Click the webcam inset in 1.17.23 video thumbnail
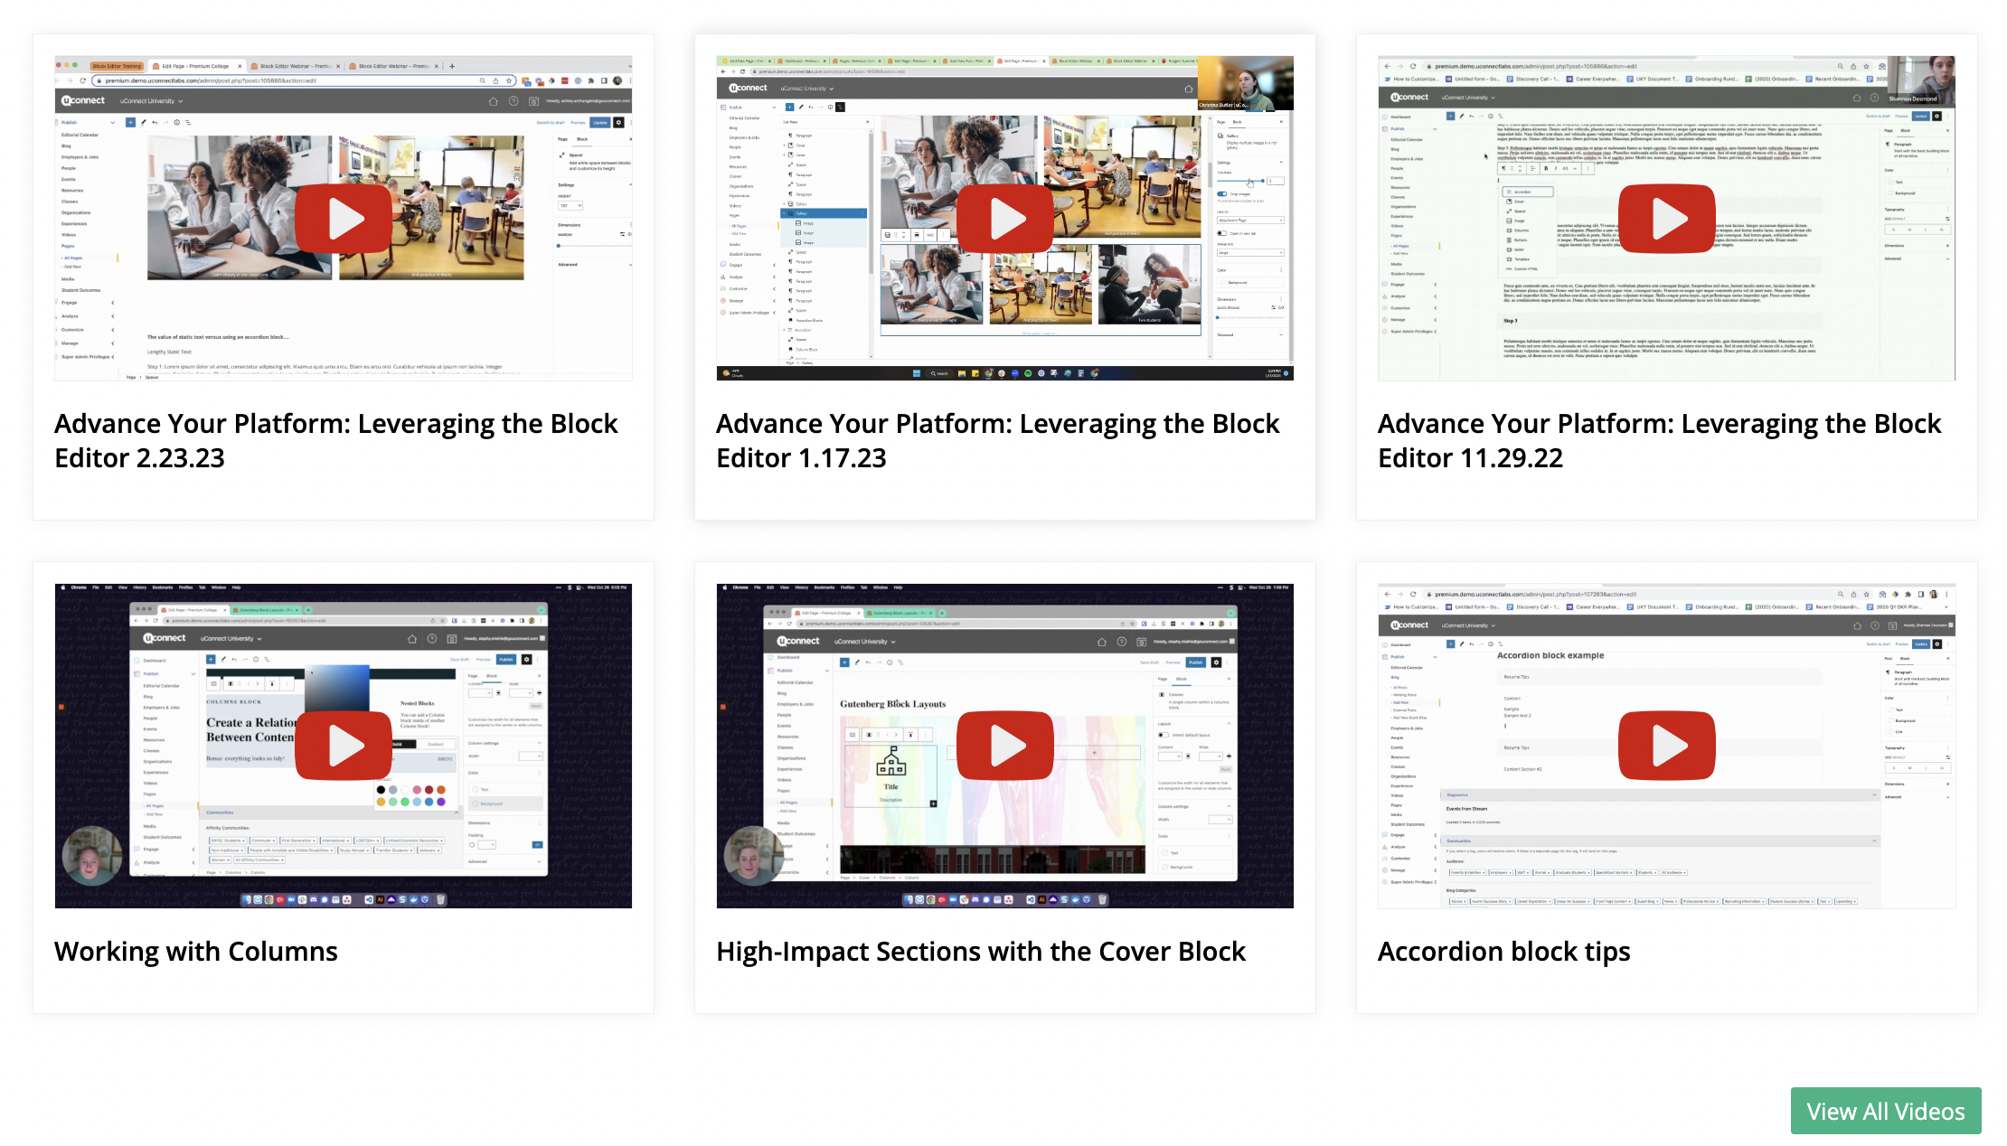 [1245, 83]
